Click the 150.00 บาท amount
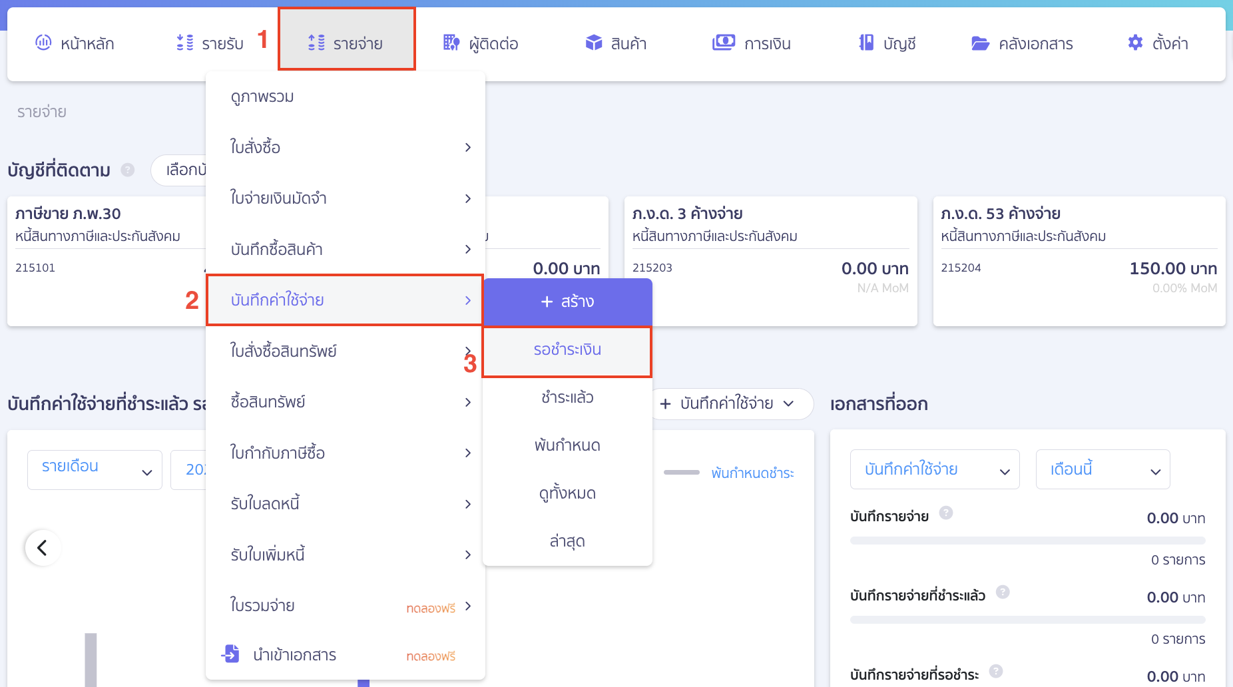 (x=1173, y=268)
